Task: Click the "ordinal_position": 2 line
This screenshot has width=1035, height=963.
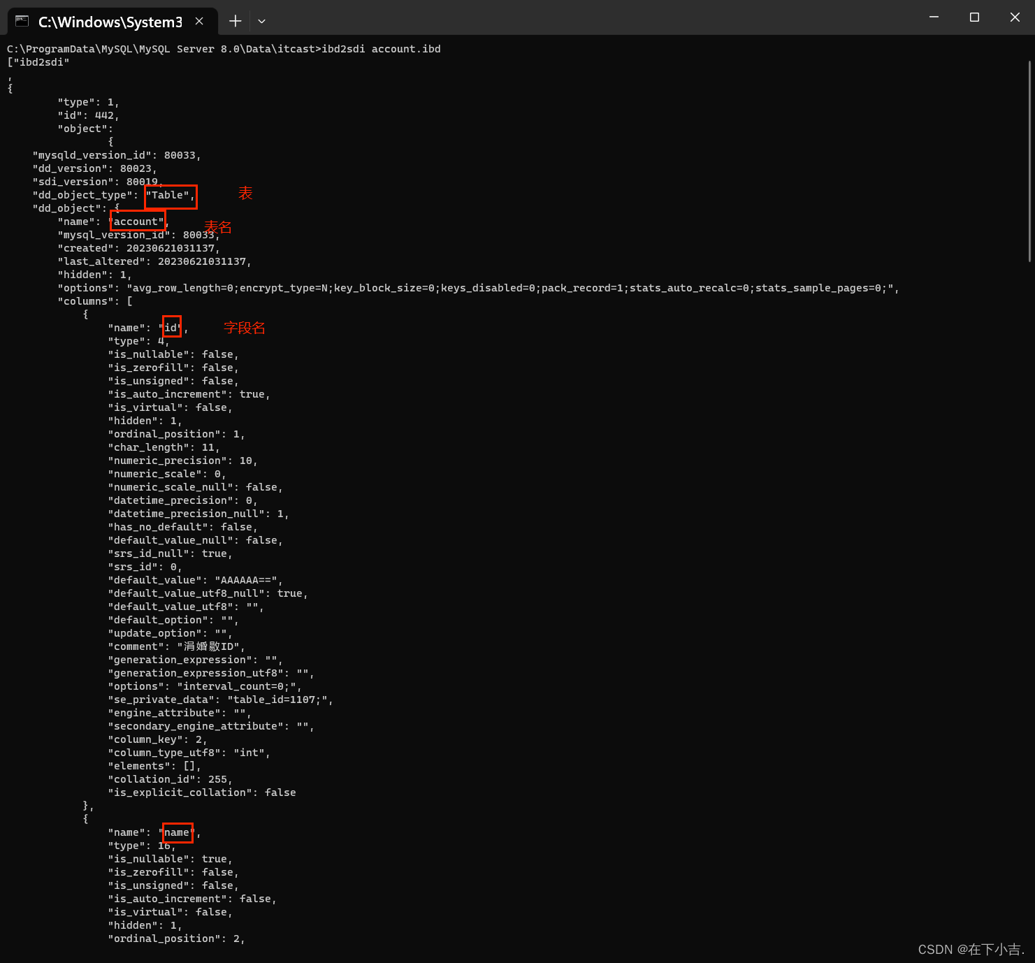Action: coord(176,939)
